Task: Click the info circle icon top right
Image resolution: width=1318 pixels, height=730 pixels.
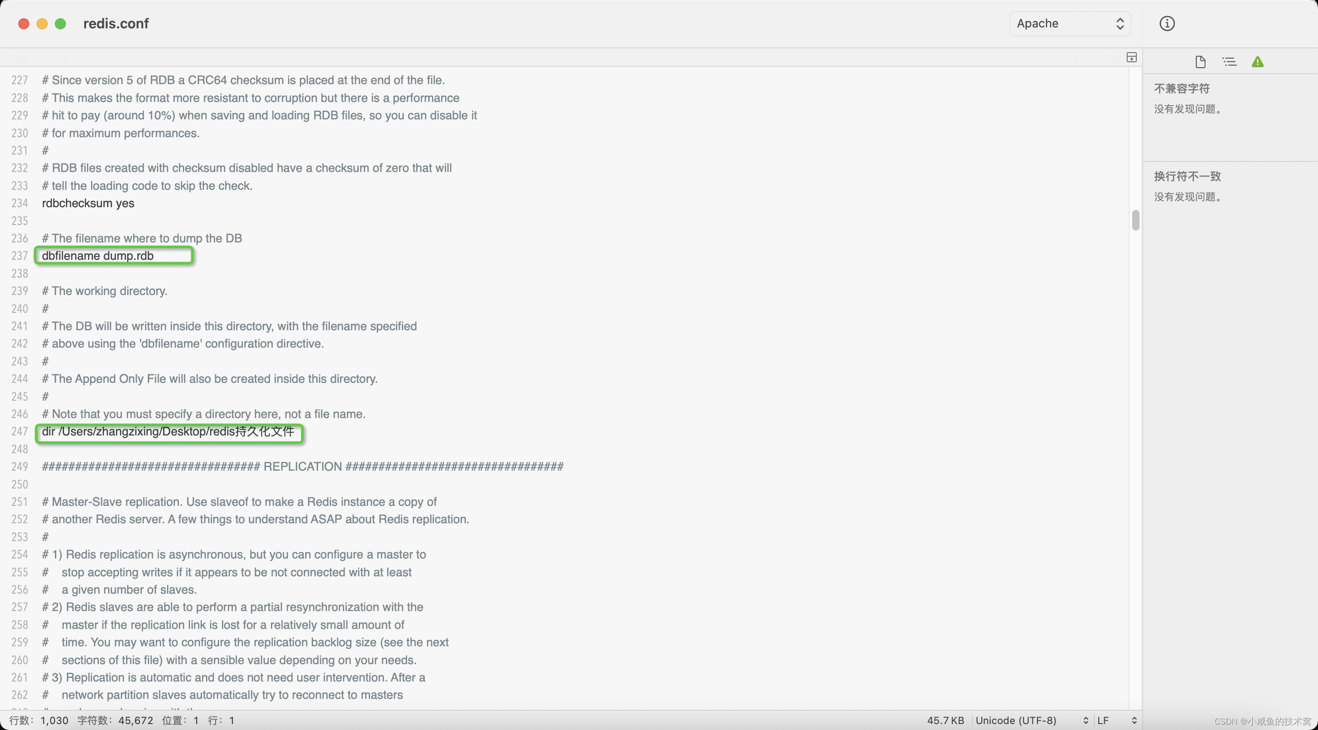Action: (1166, 23)
